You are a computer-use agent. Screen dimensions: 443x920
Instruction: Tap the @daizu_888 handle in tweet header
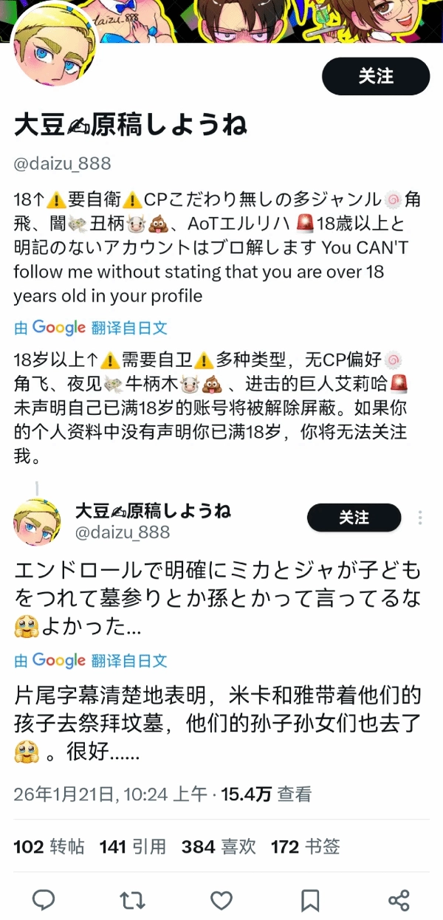123,532
